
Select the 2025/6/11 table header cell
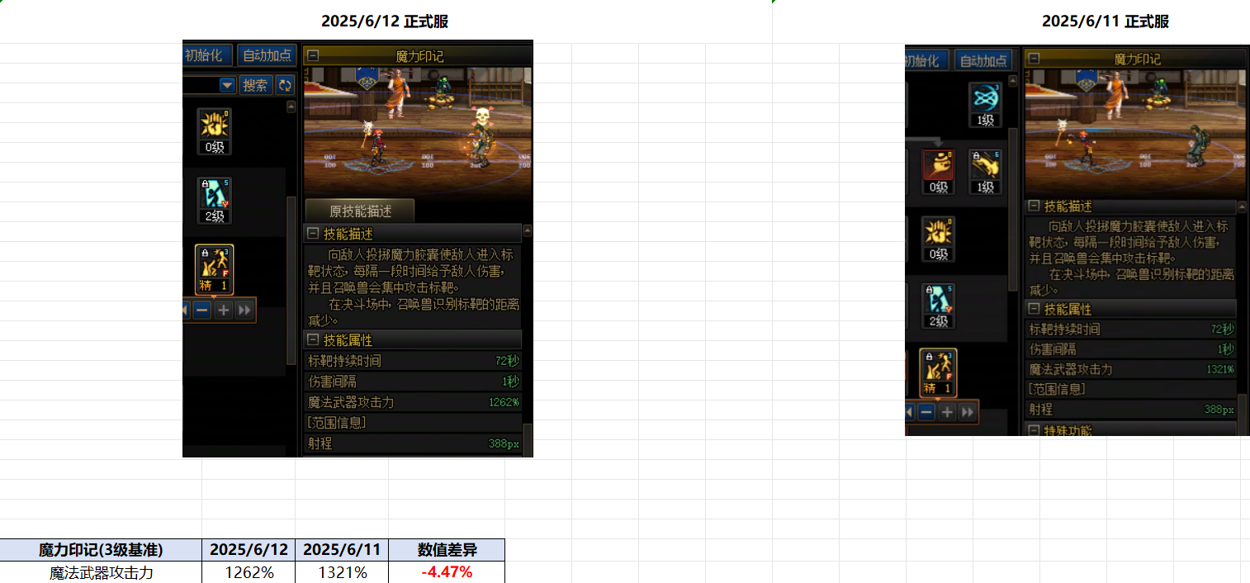(x=342, y=550)
